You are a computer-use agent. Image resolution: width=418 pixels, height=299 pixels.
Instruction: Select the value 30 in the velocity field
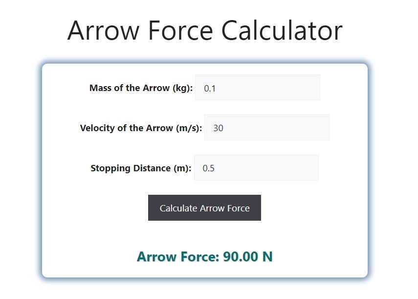tap(219, 128)
